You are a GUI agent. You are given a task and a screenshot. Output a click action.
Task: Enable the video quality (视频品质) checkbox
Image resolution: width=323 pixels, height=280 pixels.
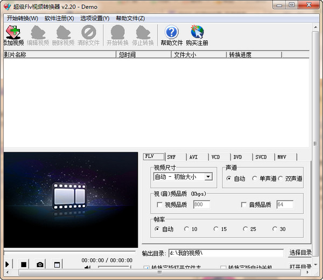pos(159,205)
